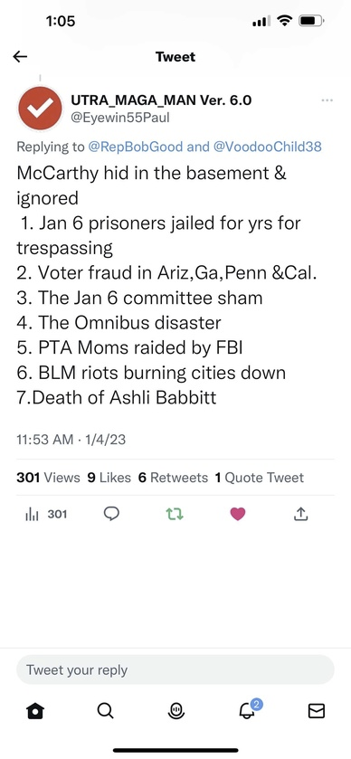This screenshot has width=351, height=759.
Task: Open the @Eyewin55Paul handle
Action: pyautogui.click(x=120, y=118)
